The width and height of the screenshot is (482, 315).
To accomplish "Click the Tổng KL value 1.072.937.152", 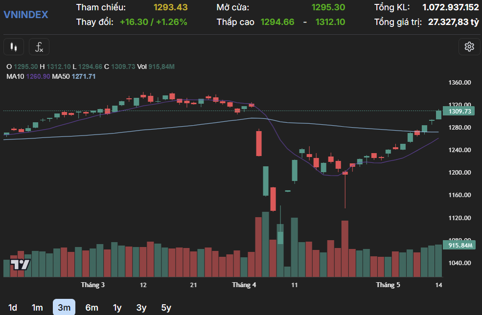I will 451,7.
